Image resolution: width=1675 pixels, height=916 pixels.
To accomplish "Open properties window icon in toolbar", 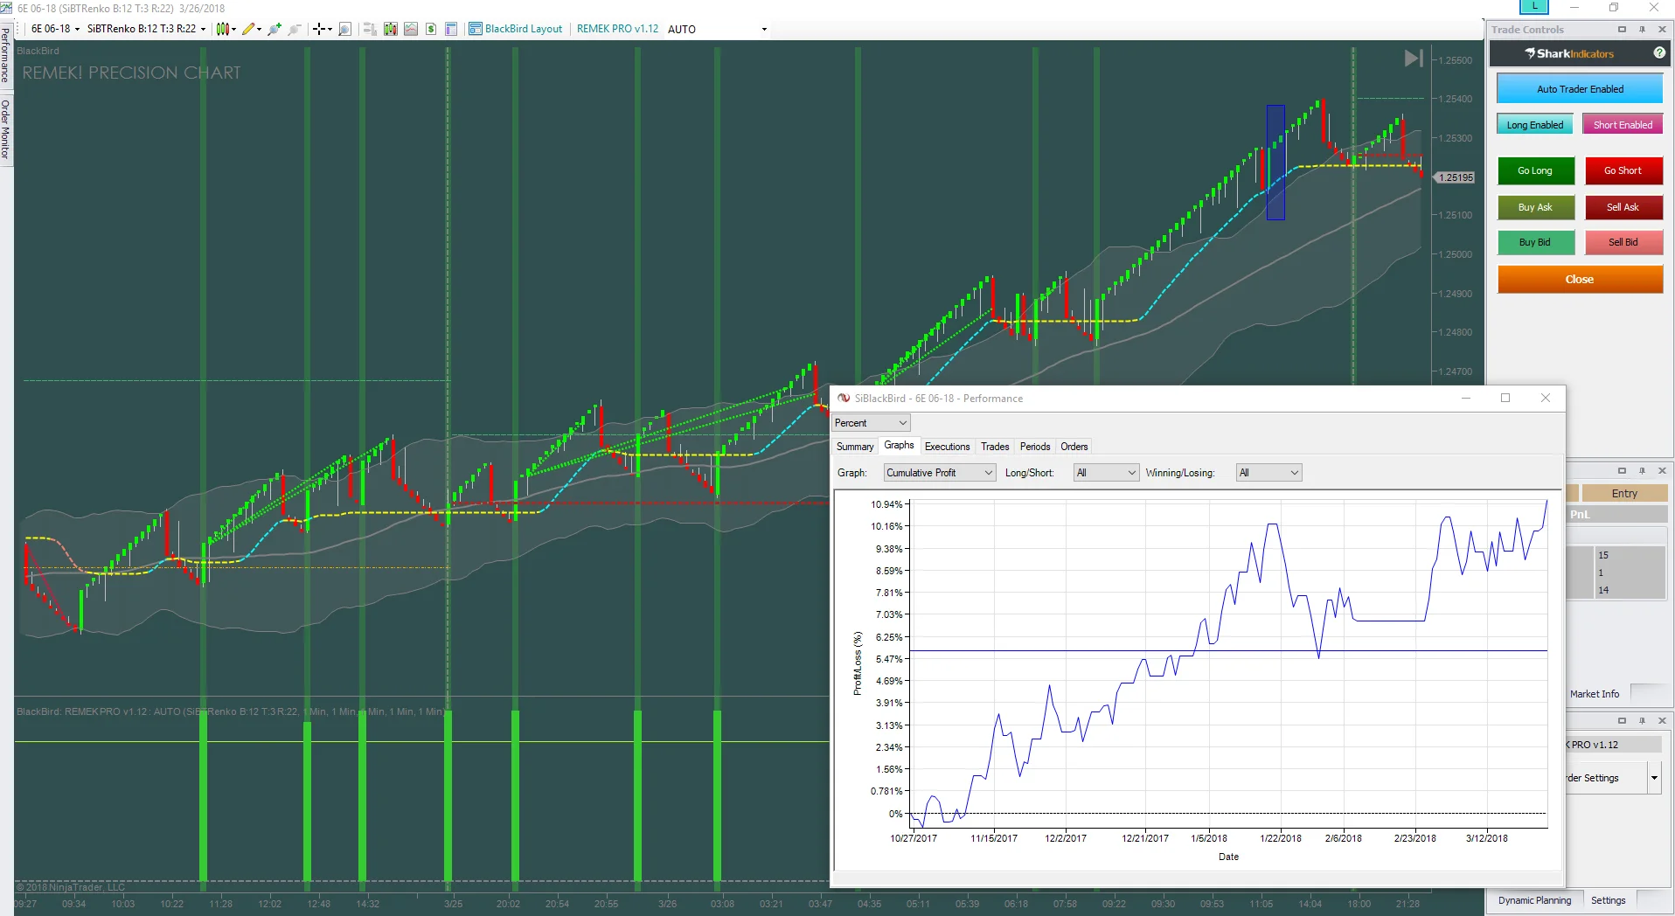I will (x=451, y=29).
